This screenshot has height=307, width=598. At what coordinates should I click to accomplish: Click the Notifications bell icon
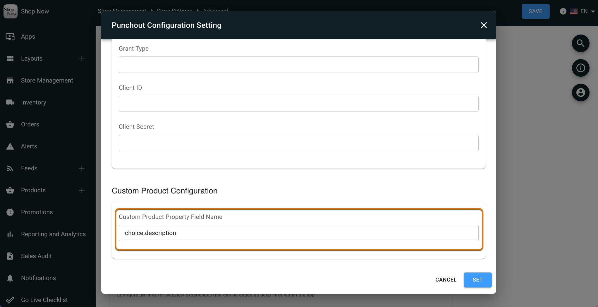[10, 278]
